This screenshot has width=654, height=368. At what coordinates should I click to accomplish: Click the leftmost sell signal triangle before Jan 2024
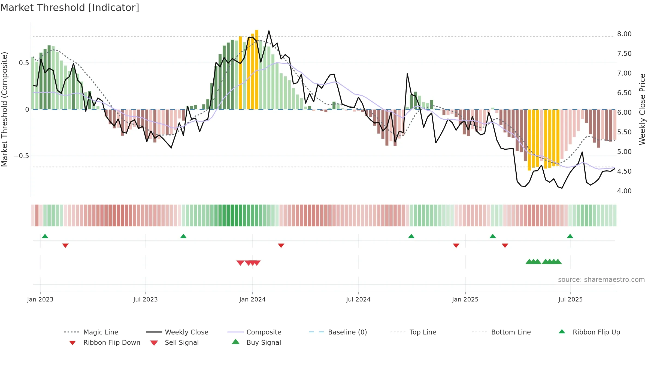(x=240, y=263)
